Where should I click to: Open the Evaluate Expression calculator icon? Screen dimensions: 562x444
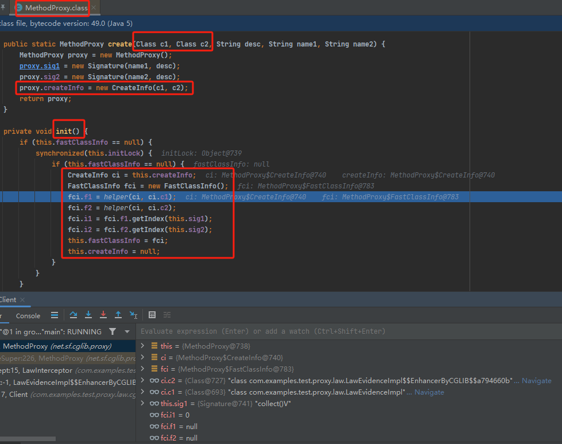(x=152, y=315)
